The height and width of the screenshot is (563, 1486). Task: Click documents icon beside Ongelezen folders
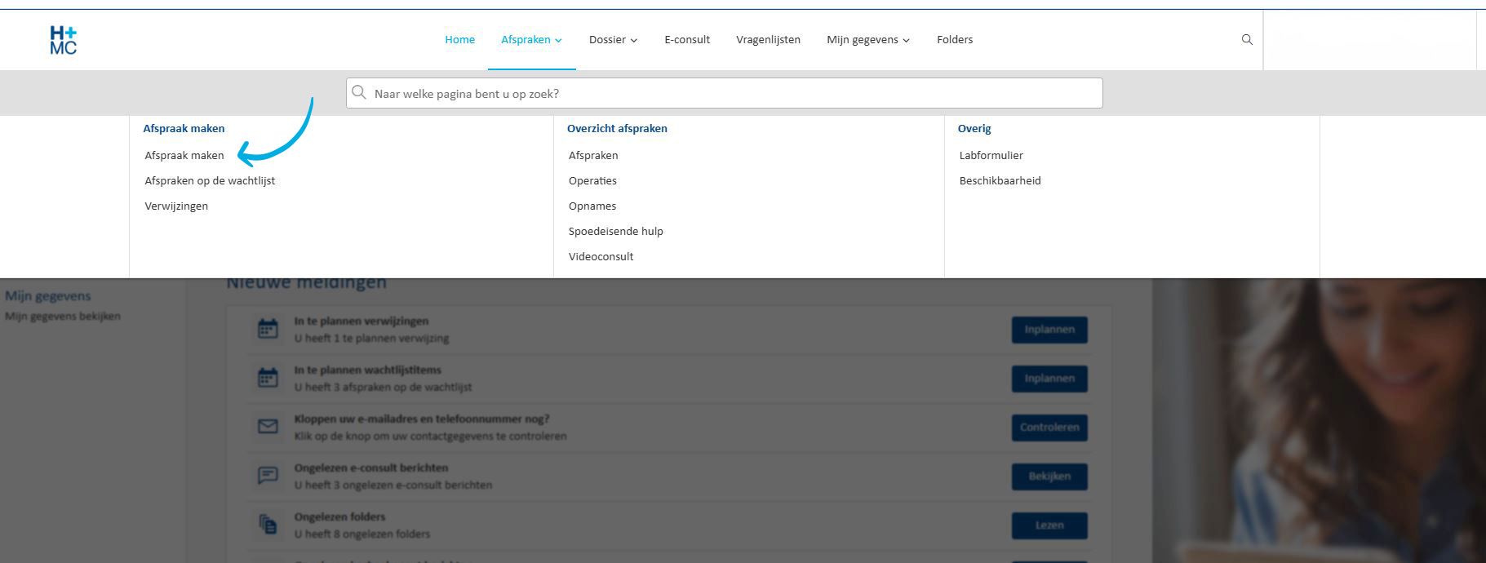point(268,525)
